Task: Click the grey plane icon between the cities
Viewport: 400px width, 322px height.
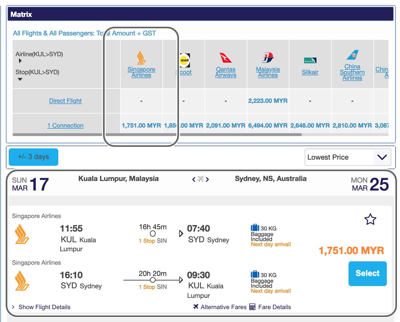Action: [x=200, y=179]
